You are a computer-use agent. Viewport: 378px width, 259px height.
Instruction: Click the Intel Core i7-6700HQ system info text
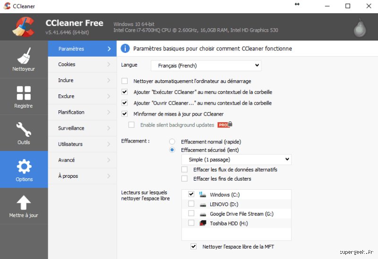coord(196,30)
